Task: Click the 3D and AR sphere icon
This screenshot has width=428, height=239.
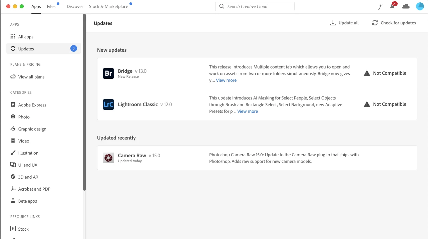Action: click(13, 177)
